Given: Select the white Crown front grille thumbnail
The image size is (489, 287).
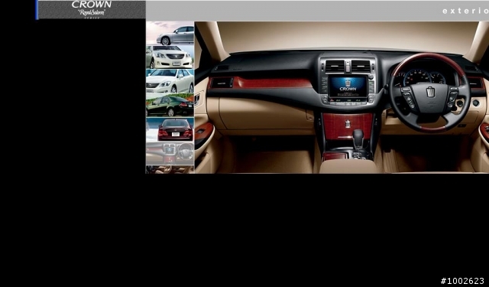Looking at the screenshot, I should coord(170,57).
